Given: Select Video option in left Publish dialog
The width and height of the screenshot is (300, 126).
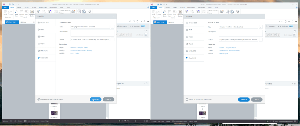Looking at the screenshot, I should pos(46,37).
